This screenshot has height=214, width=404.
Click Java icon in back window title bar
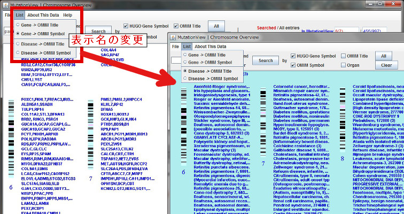coord(5,4)
